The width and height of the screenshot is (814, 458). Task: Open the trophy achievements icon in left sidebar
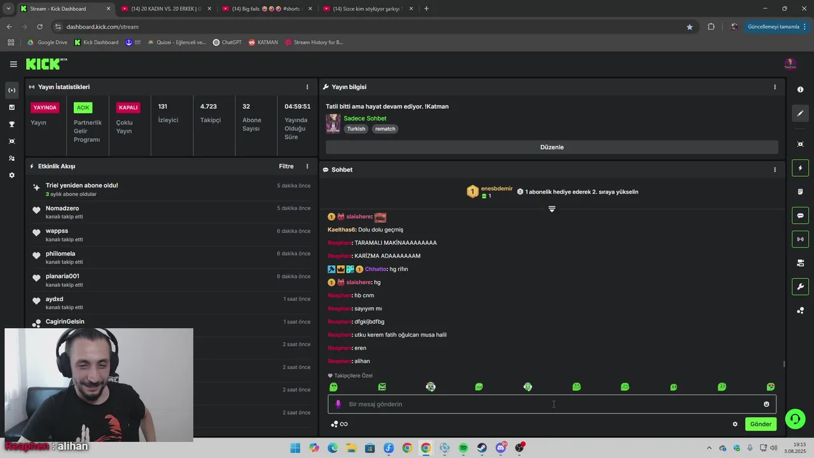(x=11, y=124)
